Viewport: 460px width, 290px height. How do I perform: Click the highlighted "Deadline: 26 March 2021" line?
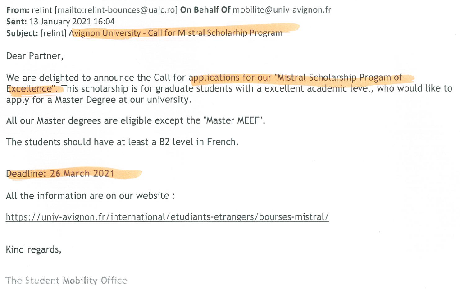click(60, 173)
